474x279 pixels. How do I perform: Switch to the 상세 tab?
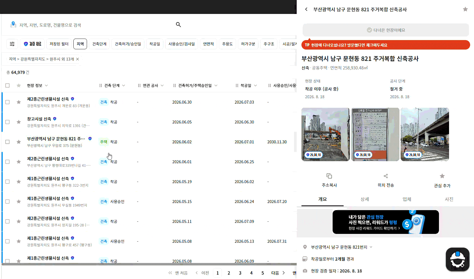pyautogui.click(x=365, y=199)
